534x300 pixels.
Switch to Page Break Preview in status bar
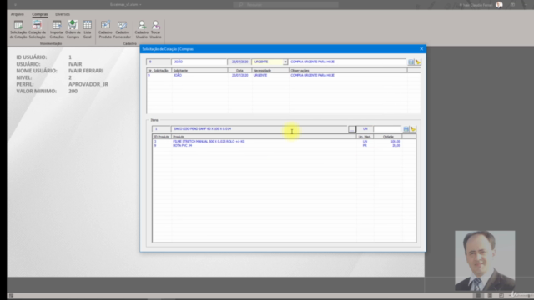tap(501, 296)
